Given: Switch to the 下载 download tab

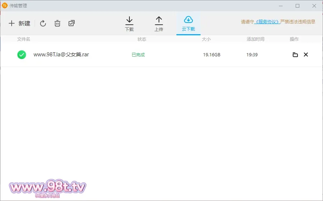Looking at the screenshot, I should point(129,24).
